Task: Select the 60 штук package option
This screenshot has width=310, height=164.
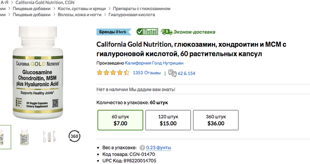Action: tap(120, 120)
